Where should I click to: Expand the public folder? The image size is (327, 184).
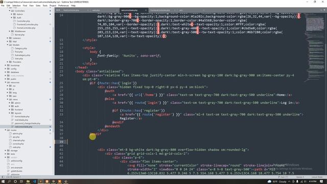[x=6, y=79]
